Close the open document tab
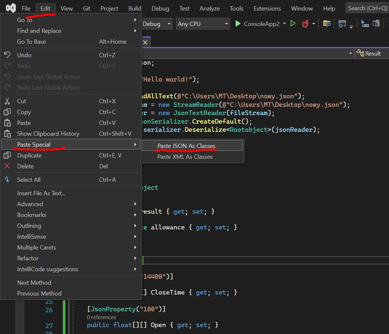Viewport: 389px width, 334px height. (145, 42)
